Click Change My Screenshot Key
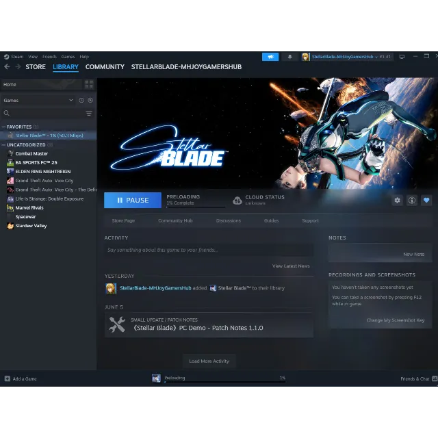Image resolution: width=438 pixels, height=438 pixels. [x=396, y=320]
